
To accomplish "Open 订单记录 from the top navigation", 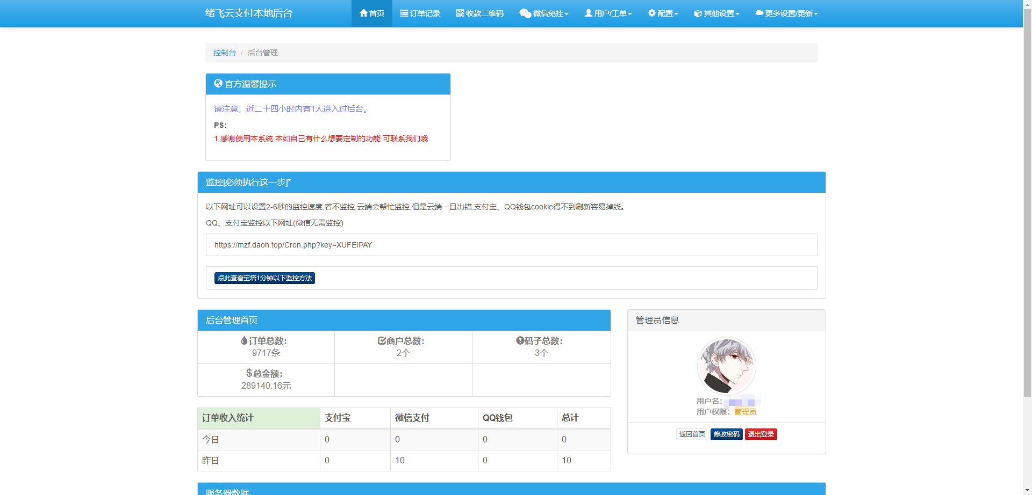I will [x=420, y=13].
